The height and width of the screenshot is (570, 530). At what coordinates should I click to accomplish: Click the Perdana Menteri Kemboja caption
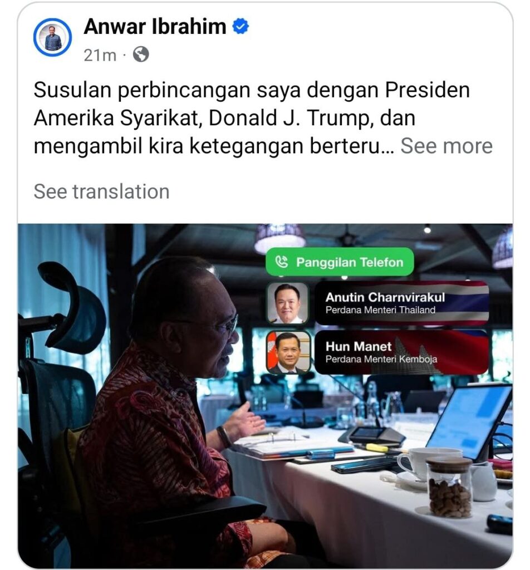click(x=381, y=359)
